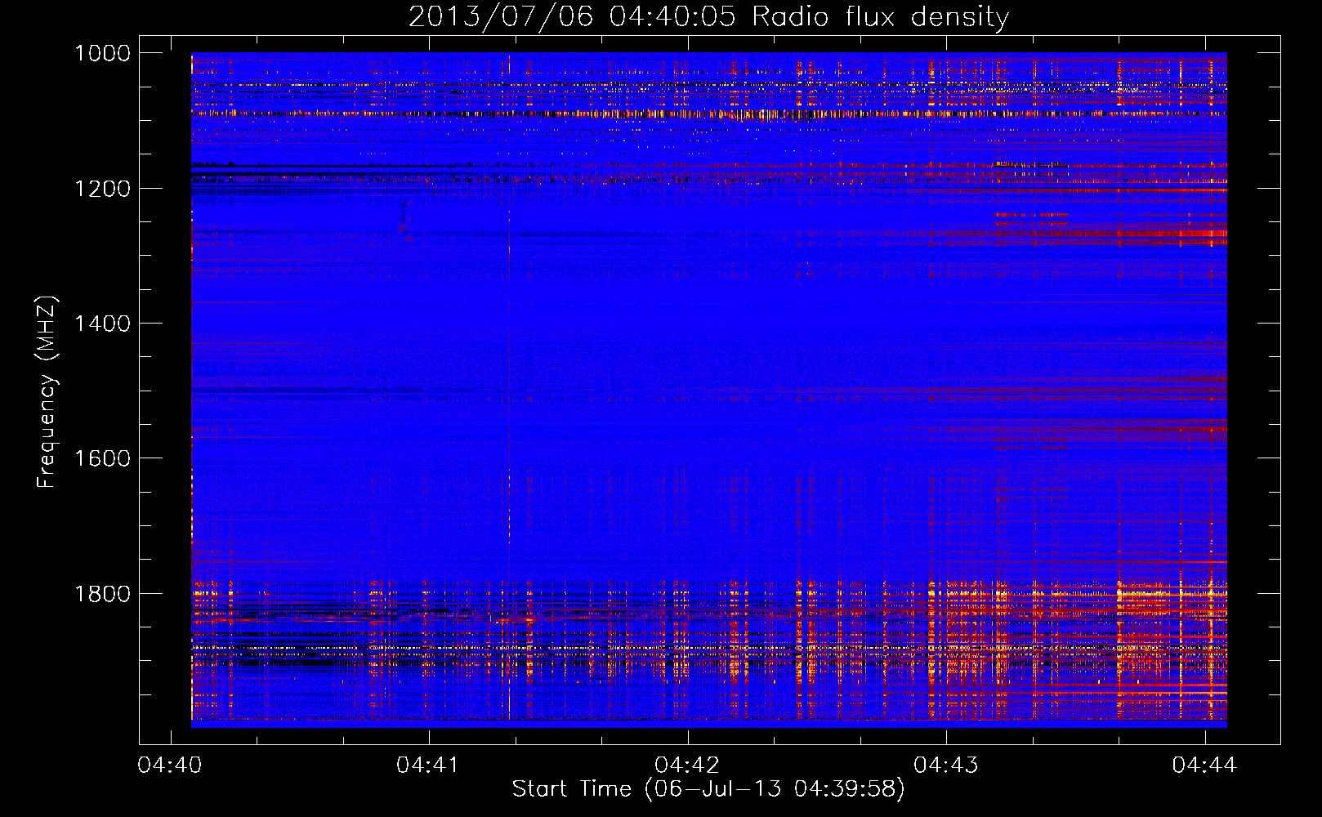Viewport: 1322px width, 817px height.
Task: Click the 1000 frequency tick label
Action: point(102,53)
